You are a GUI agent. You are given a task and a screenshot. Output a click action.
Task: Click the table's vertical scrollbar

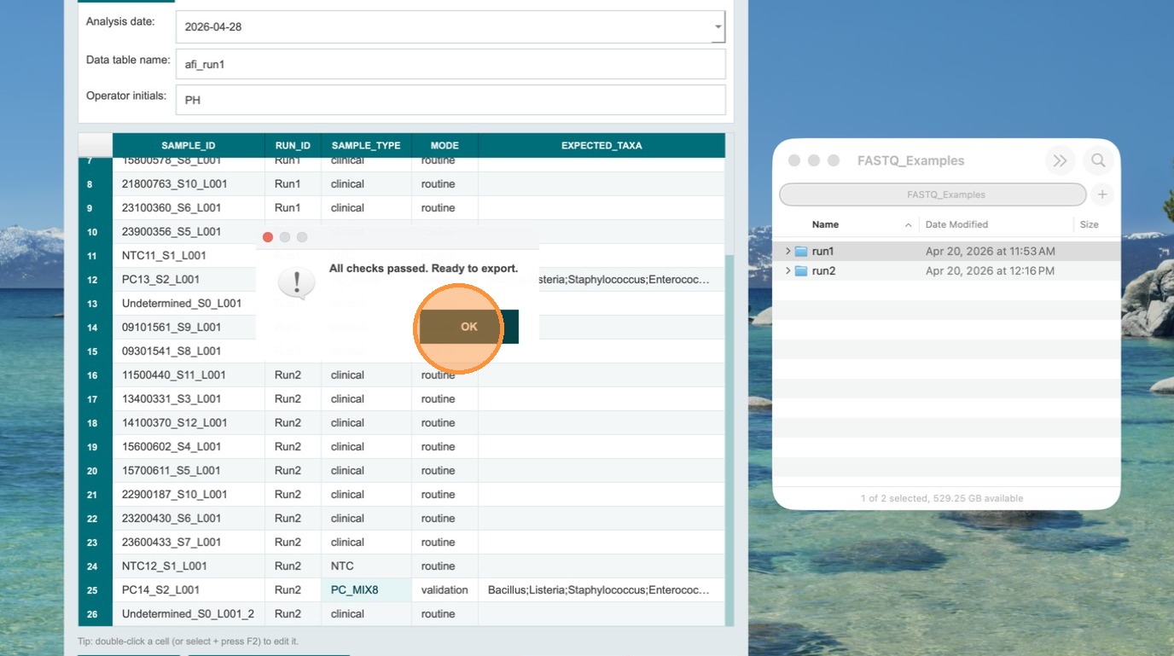click(x=729, y=440)
